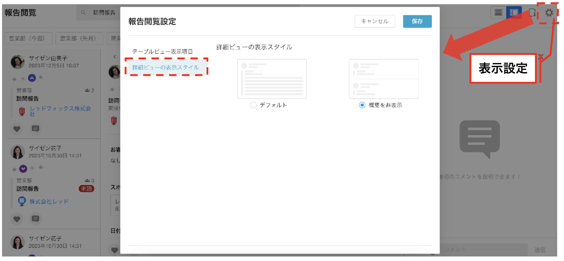
Task: Click the file export icon in the toolbar
Action: pos(532,13)
